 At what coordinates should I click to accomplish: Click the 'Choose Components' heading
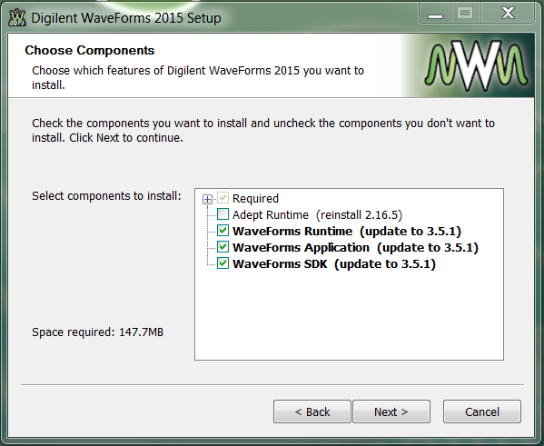90,50
